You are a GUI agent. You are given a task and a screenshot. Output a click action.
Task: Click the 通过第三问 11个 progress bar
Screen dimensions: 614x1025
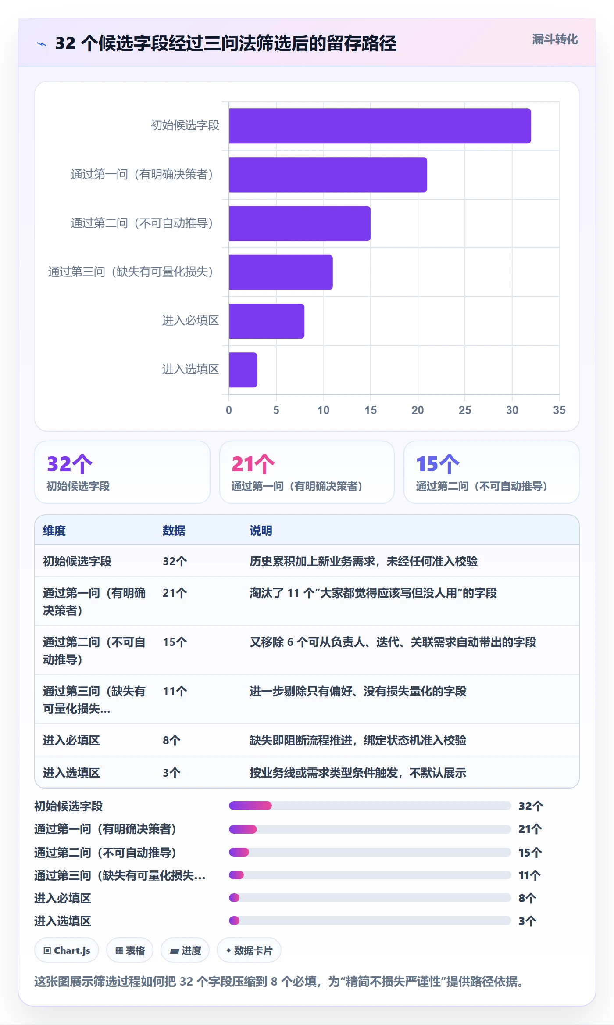370,875
